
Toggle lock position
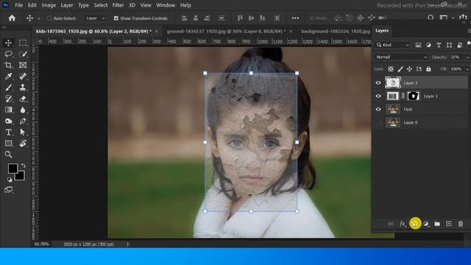click(409, 69)
